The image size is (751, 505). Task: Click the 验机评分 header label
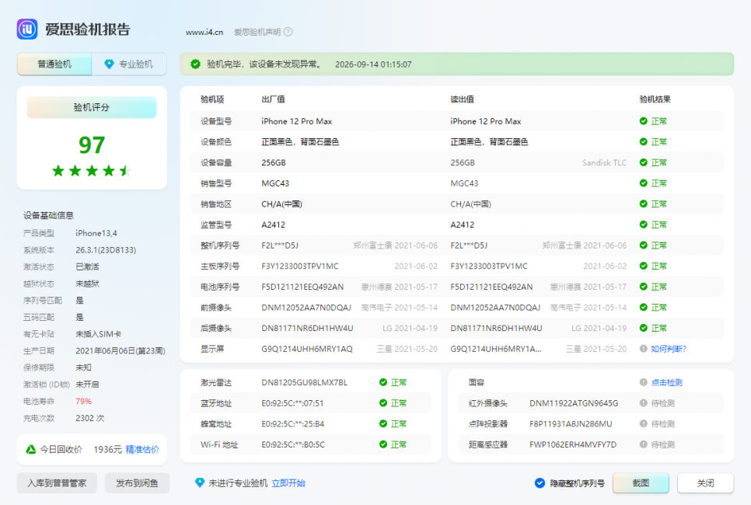(92, 107)
